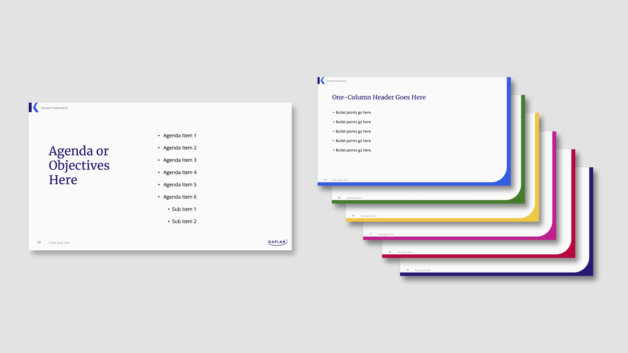Click the Kaplan K logo on agenda slide

[34, 108]
